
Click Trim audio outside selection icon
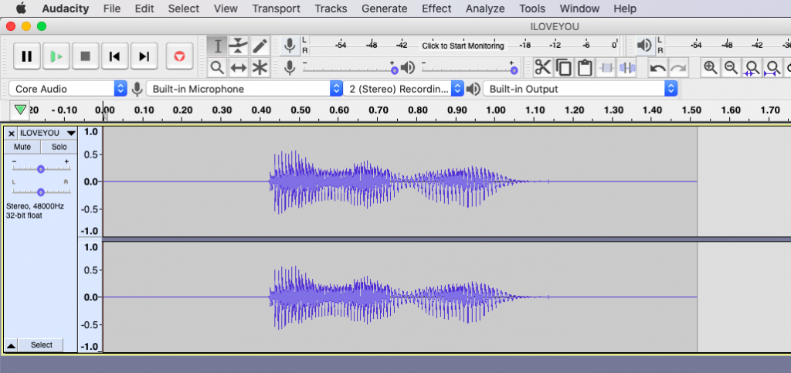pos(606,67)
